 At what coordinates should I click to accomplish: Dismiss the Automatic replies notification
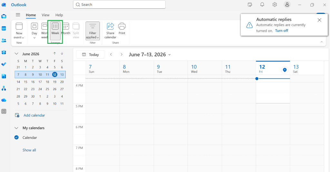point(319,20)
